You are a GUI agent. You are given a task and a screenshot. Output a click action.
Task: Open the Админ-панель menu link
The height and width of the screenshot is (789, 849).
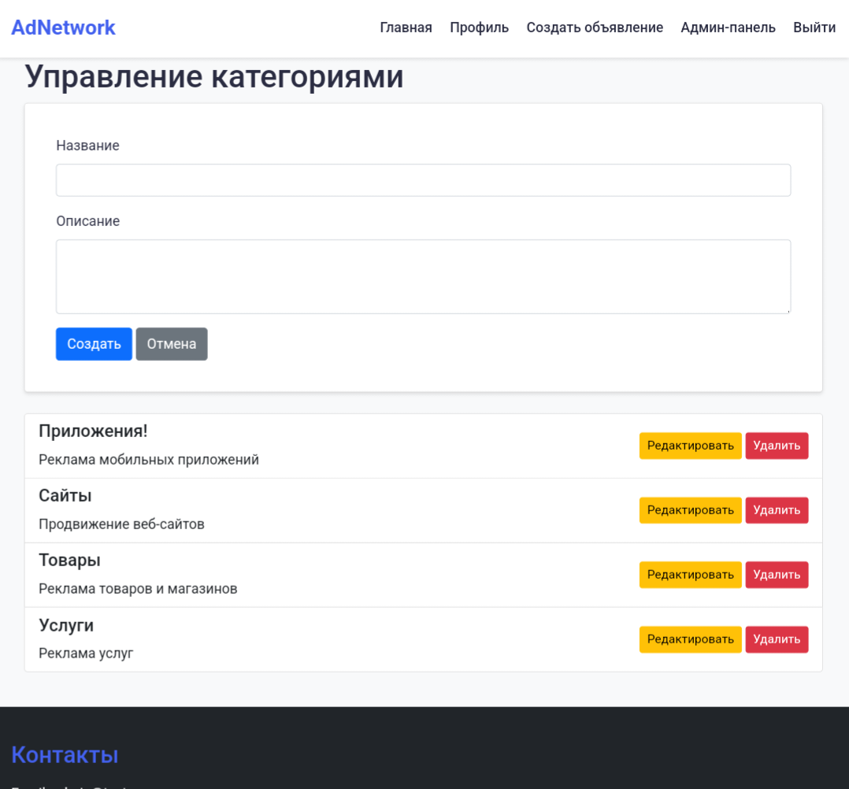728,28
